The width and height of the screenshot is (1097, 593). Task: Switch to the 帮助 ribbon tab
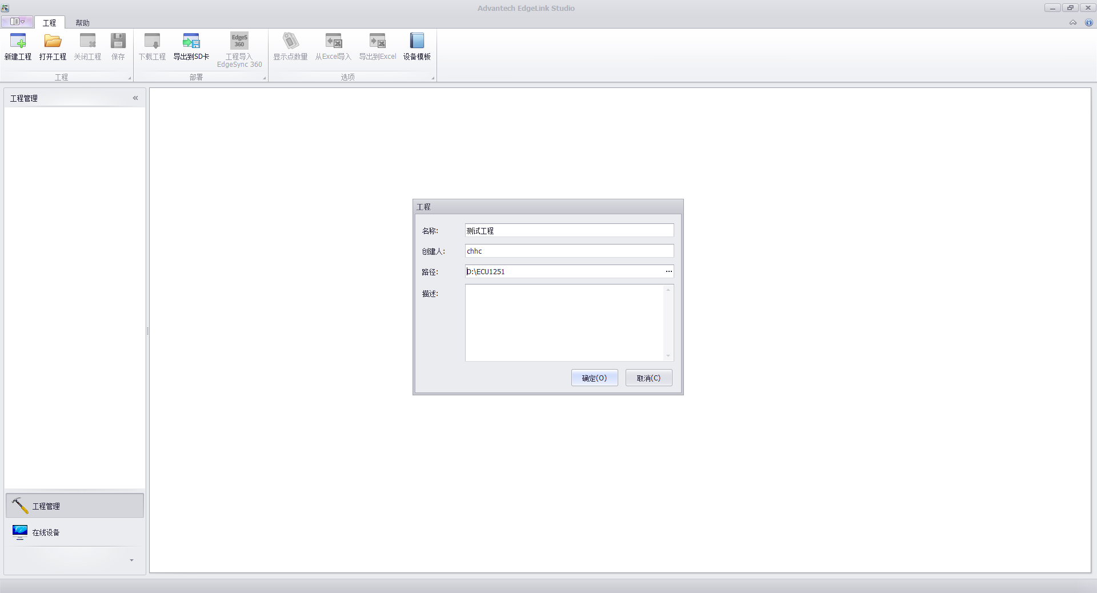coord(83,23)
